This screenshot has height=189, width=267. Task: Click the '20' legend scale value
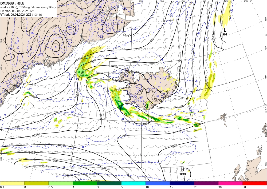point(196,187)
